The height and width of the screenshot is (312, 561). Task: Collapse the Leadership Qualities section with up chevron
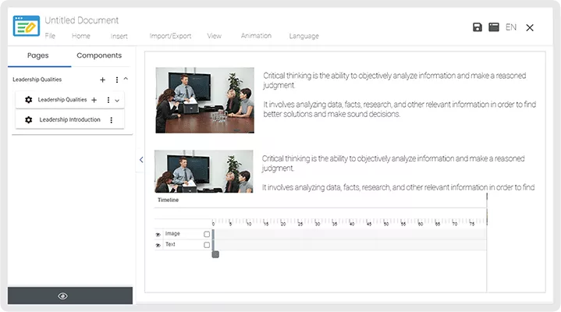point(126,78)
